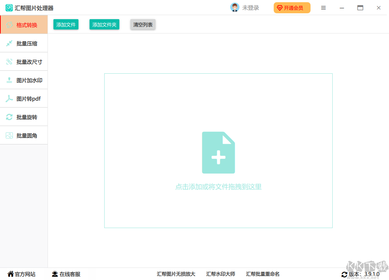This screenshot has height=280, width=389.
Task: Open the hamburger menu icon
Action: pyautogui.click(x=323, y=8)
